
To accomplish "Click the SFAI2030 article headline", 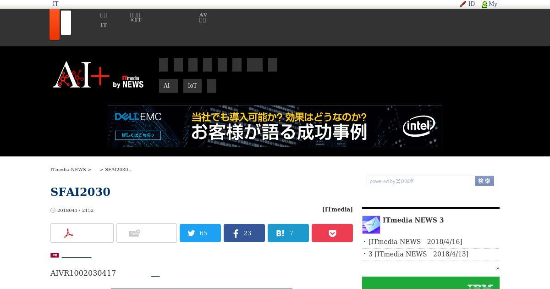I will [81, 192].
